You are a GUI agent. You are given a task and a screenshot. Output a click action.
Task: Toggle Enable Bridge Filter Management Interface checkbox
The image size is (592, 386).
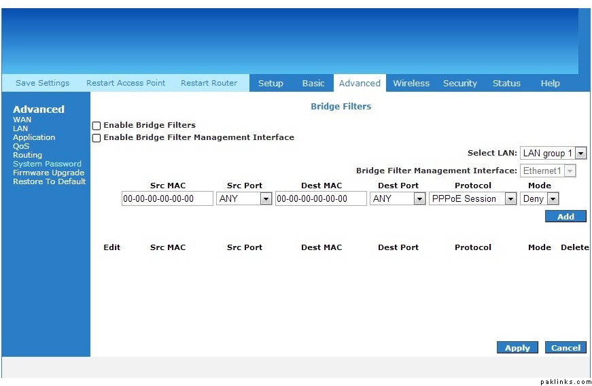coord(97,138)
